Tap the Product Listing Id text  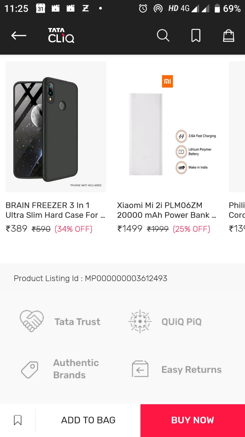(x=91, y=278)
